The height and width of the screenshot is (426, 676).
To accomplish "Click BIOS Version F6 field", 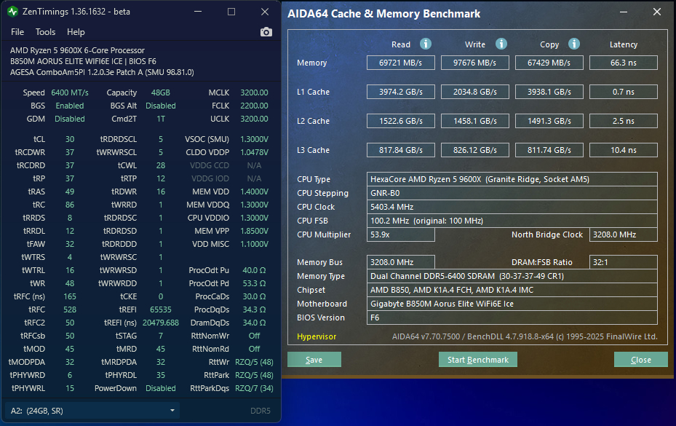I will pyautogui.click(x=512, y=317).
